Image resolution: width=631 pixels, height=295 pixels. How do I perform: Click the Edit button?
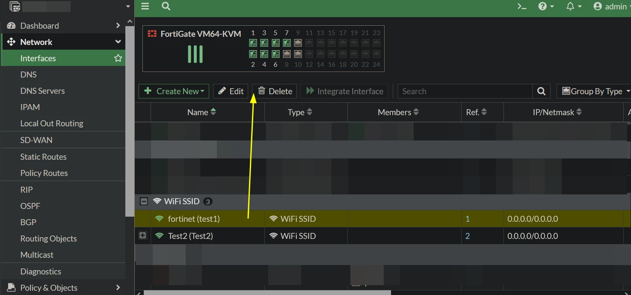(x=231, y=91)
